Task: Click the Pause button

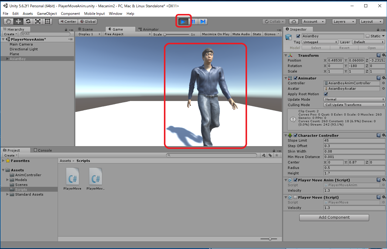Action: [193, 22]
